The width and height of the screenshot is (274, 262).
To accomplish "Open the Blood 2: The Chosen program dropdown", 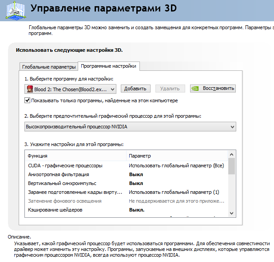I will coord(70,89).
